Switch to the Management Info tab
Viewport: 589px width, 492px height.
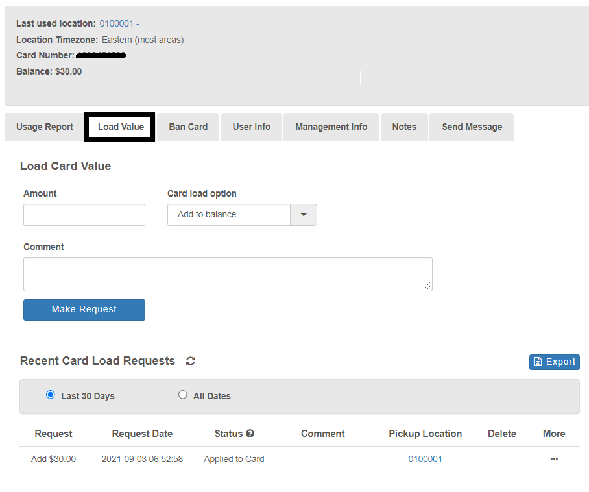point(331,127)
